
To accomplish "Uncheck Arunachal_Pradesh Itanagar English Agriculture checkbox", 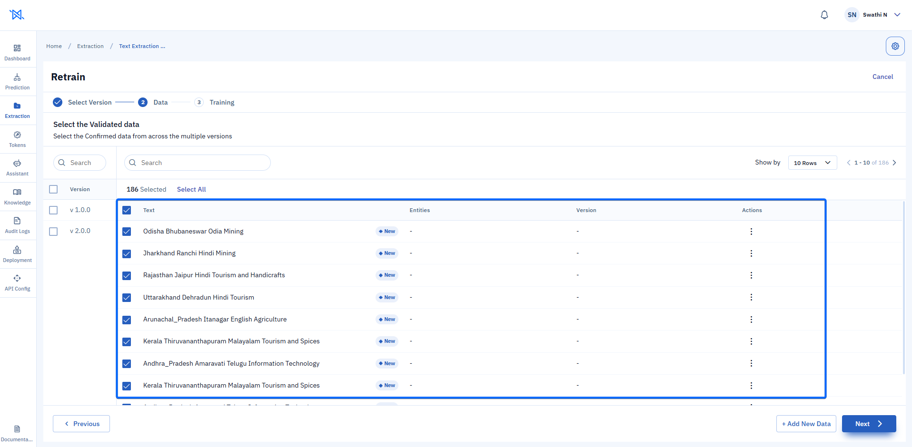I will [x=127, y=320].
